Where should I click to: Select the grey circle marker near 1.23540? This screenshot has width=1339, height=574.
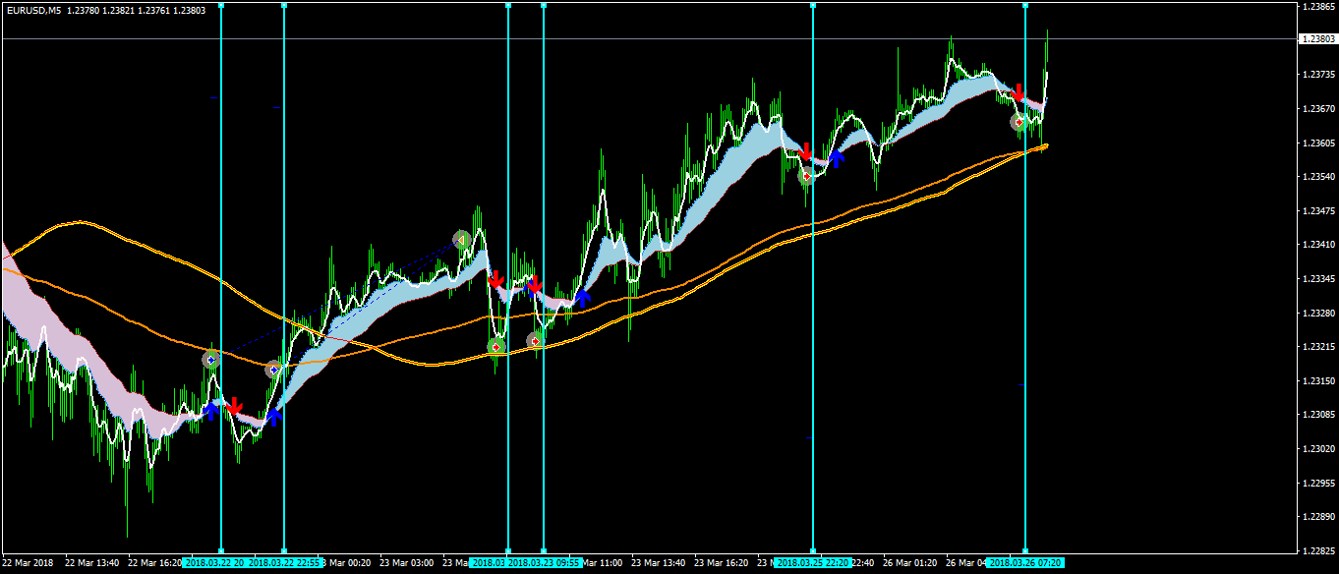tap(806, 178)
